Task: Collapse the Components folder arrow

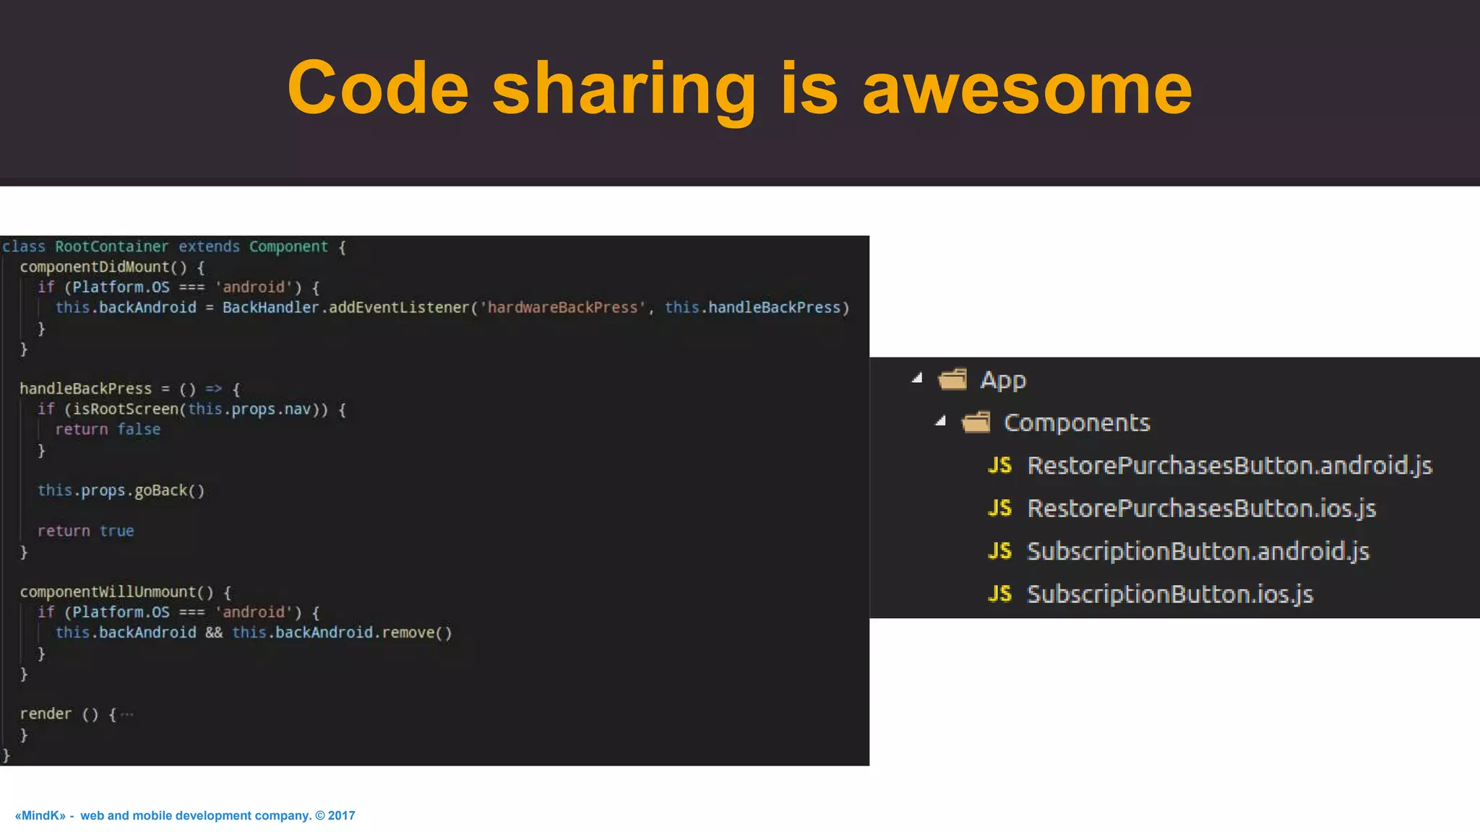Action: pyautogui.click(x=941, y=420)
